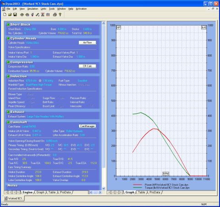Toggle the Short Block checkbox

pyautogui.click(x=8, y=24)
